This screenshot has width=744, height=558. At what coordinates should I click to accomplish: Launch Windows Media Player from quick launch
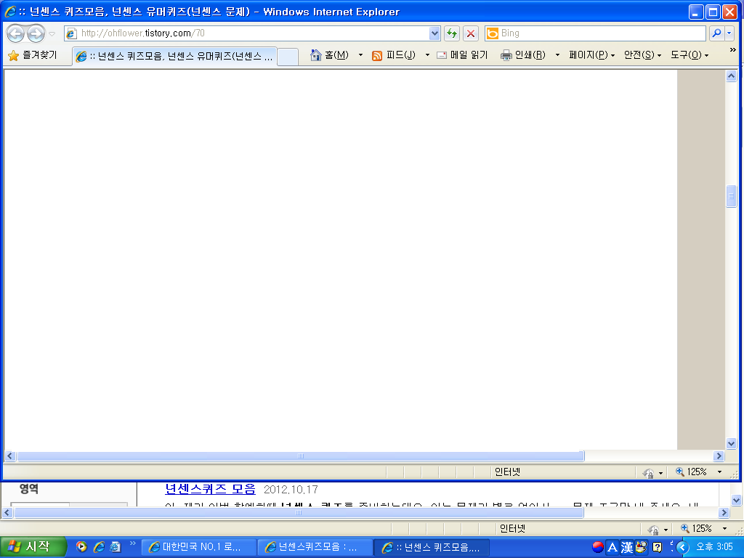82,547
